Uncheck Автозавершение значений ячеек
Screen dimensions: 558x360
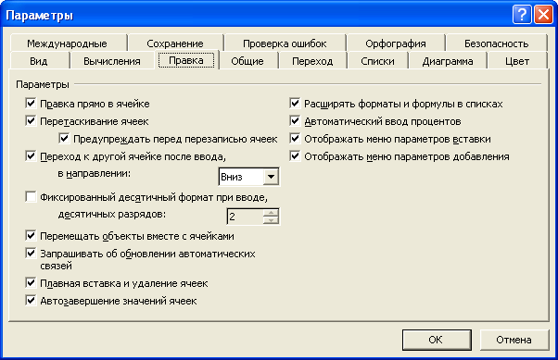pyautogui.click(x=31, y=300)
